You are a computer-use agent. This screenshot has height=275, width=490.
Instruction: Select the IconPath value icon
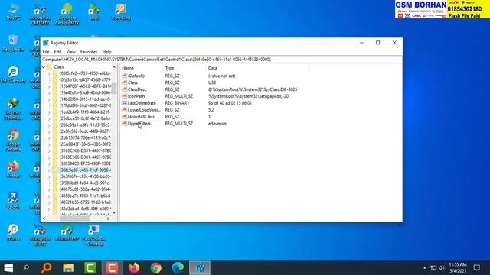click(124, 96)
